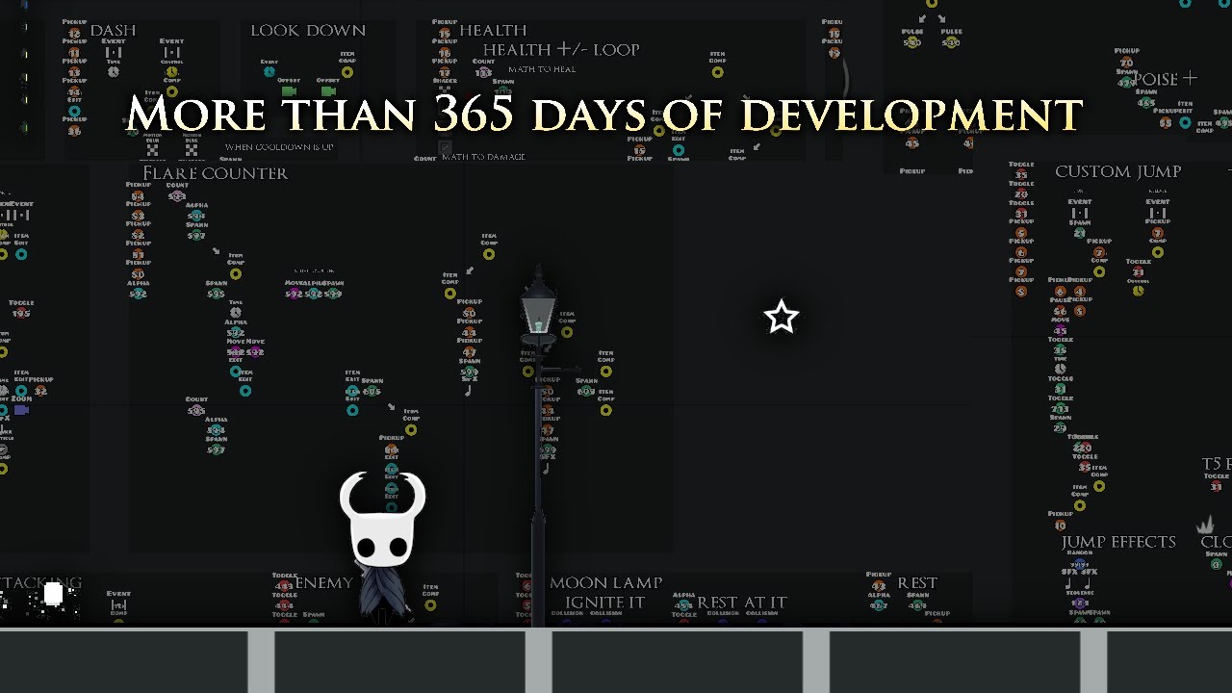Click the LOOK DOWN group label
The width and height of the screenshot is (1232, 693).
(x=308, y=30)
